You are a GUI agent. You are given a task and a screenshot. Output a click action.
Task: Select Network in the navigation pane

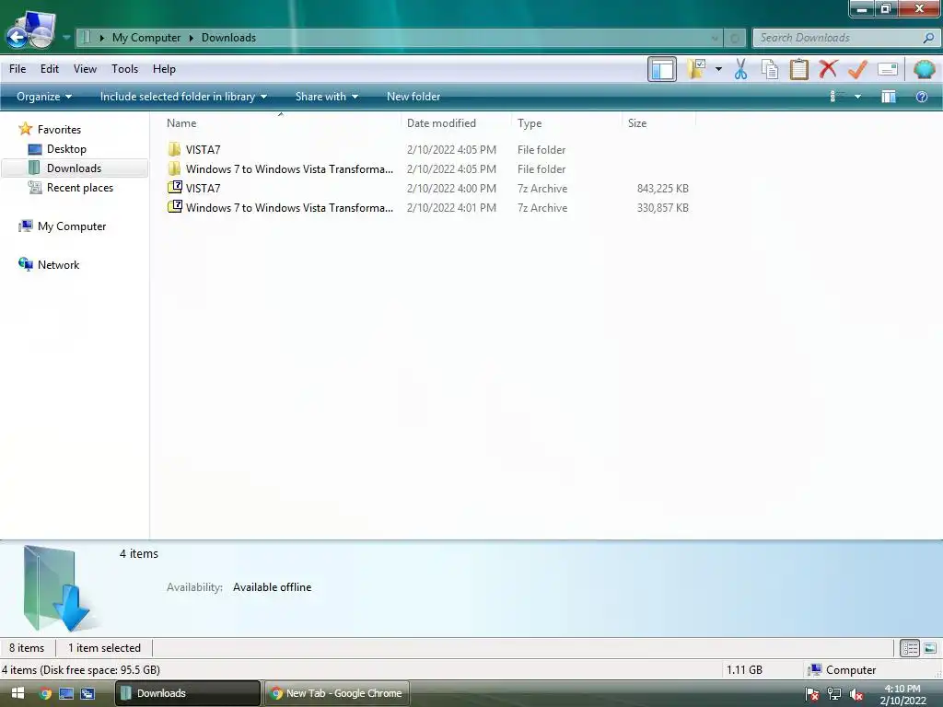click(58, 264)
